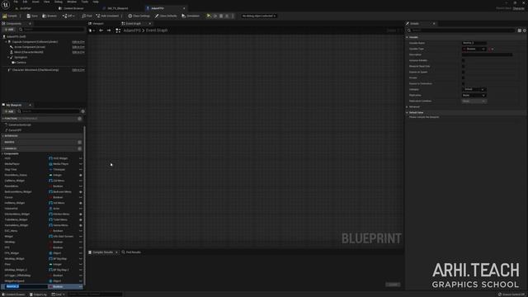This screenshot has width=528, height=297.
Task: Open the Window menu
Action: (x=72, y=2)
